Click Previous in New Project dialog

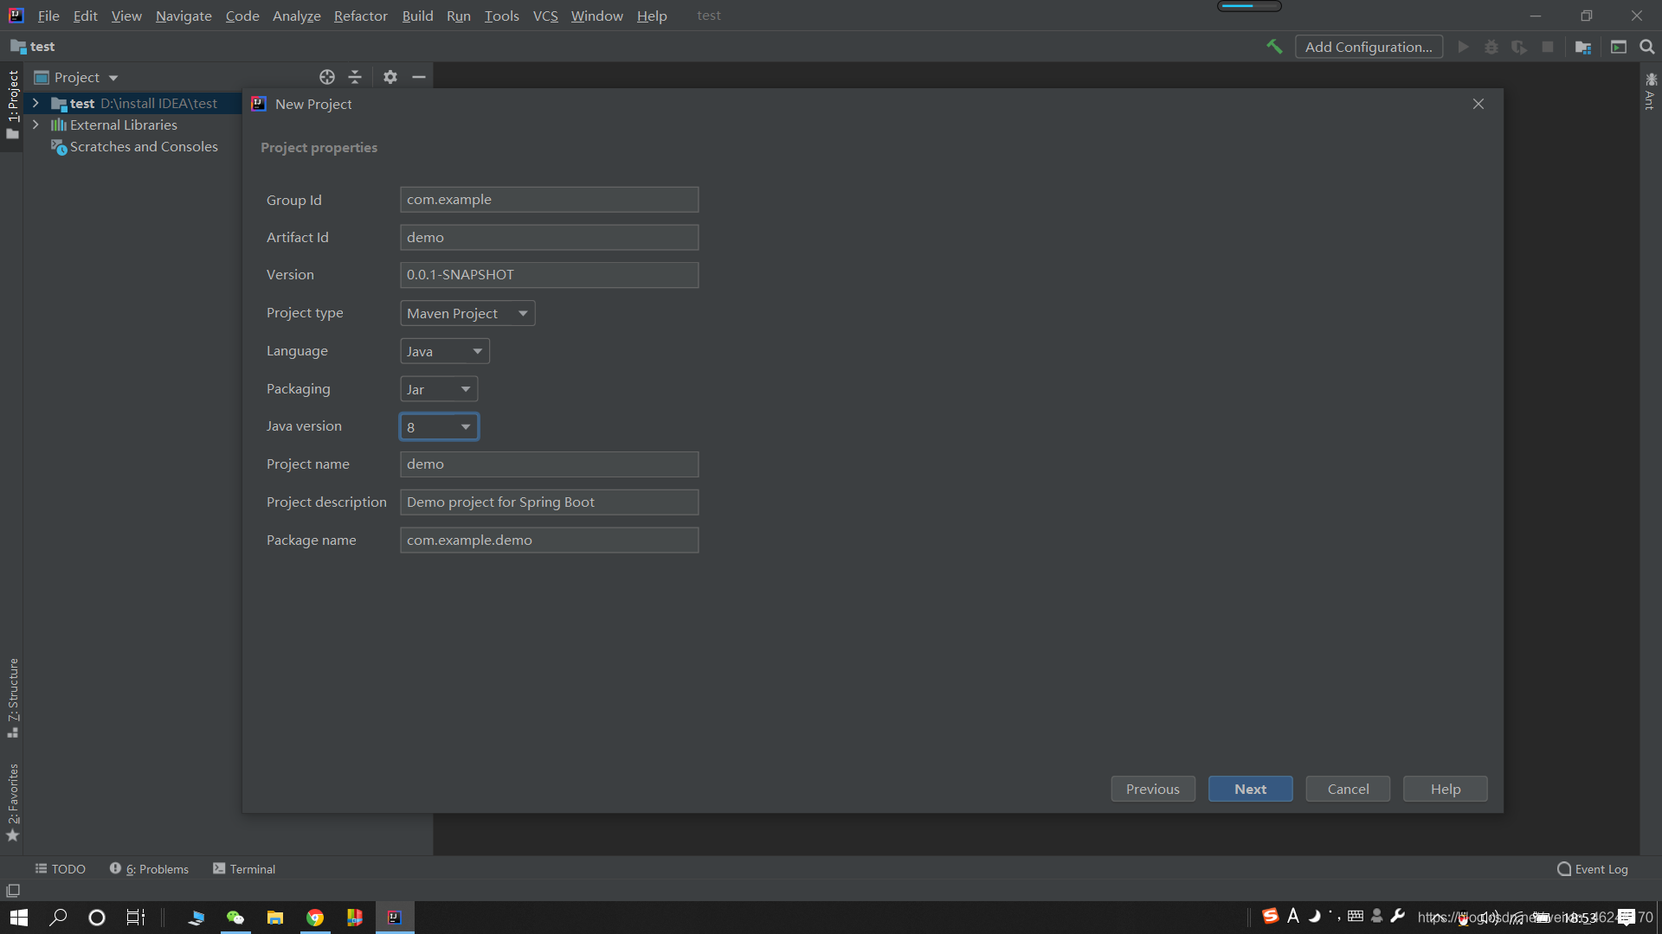[x=1153, y=789]
